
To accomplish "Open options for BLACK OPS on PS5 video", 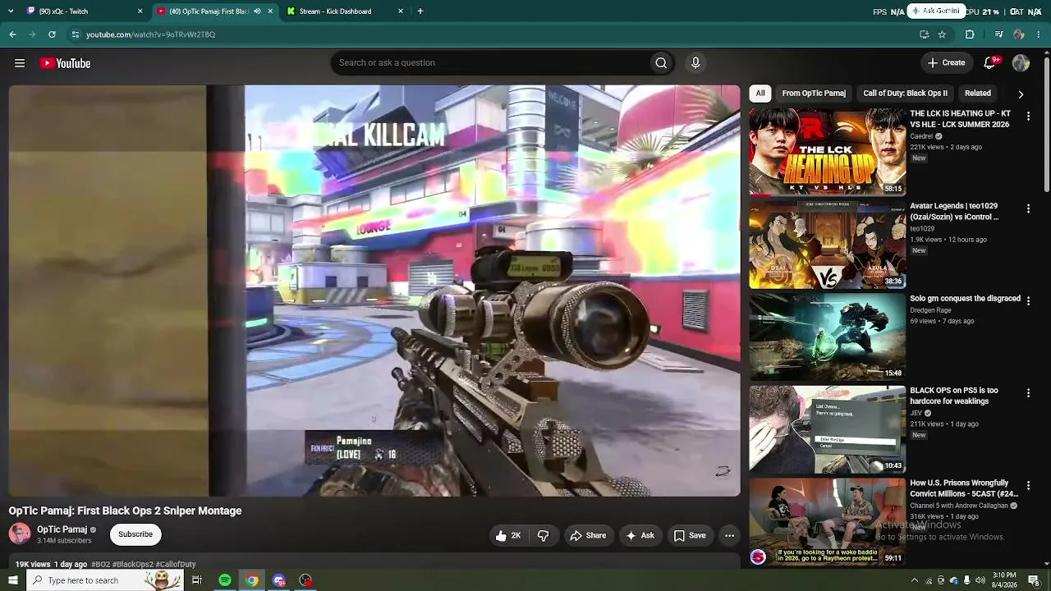I will point(1028,394).
